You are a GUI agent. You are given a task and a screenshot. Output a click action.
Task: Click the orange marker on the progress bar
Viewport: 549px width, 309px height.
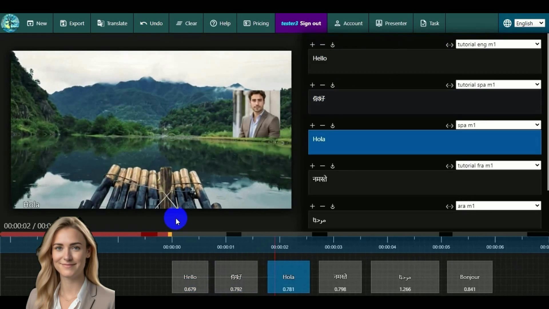pyautogui.click(x=170, y=234)
